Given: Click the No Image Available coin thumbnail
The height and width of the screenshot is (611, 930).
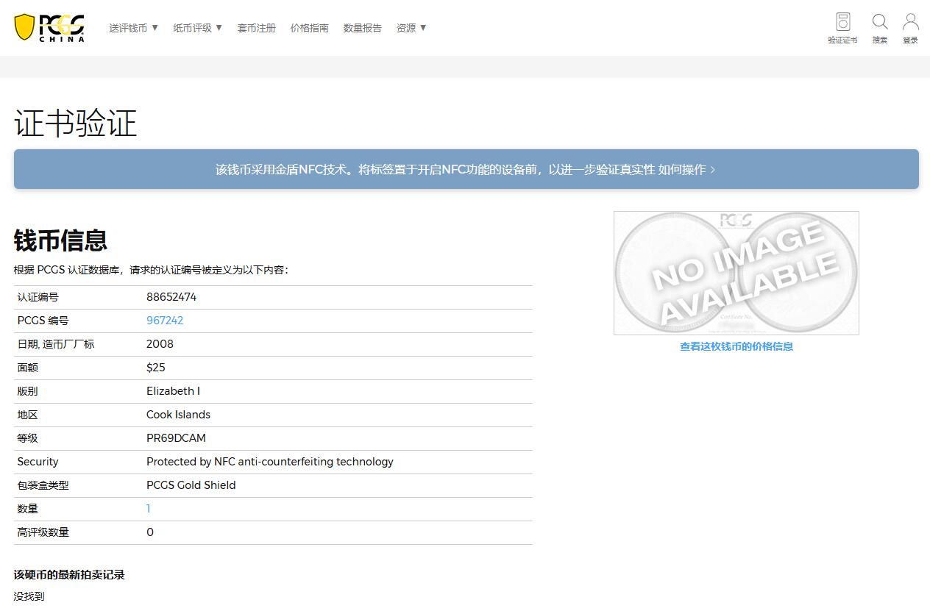Looking at the screenshot, I should click(736, 274).
